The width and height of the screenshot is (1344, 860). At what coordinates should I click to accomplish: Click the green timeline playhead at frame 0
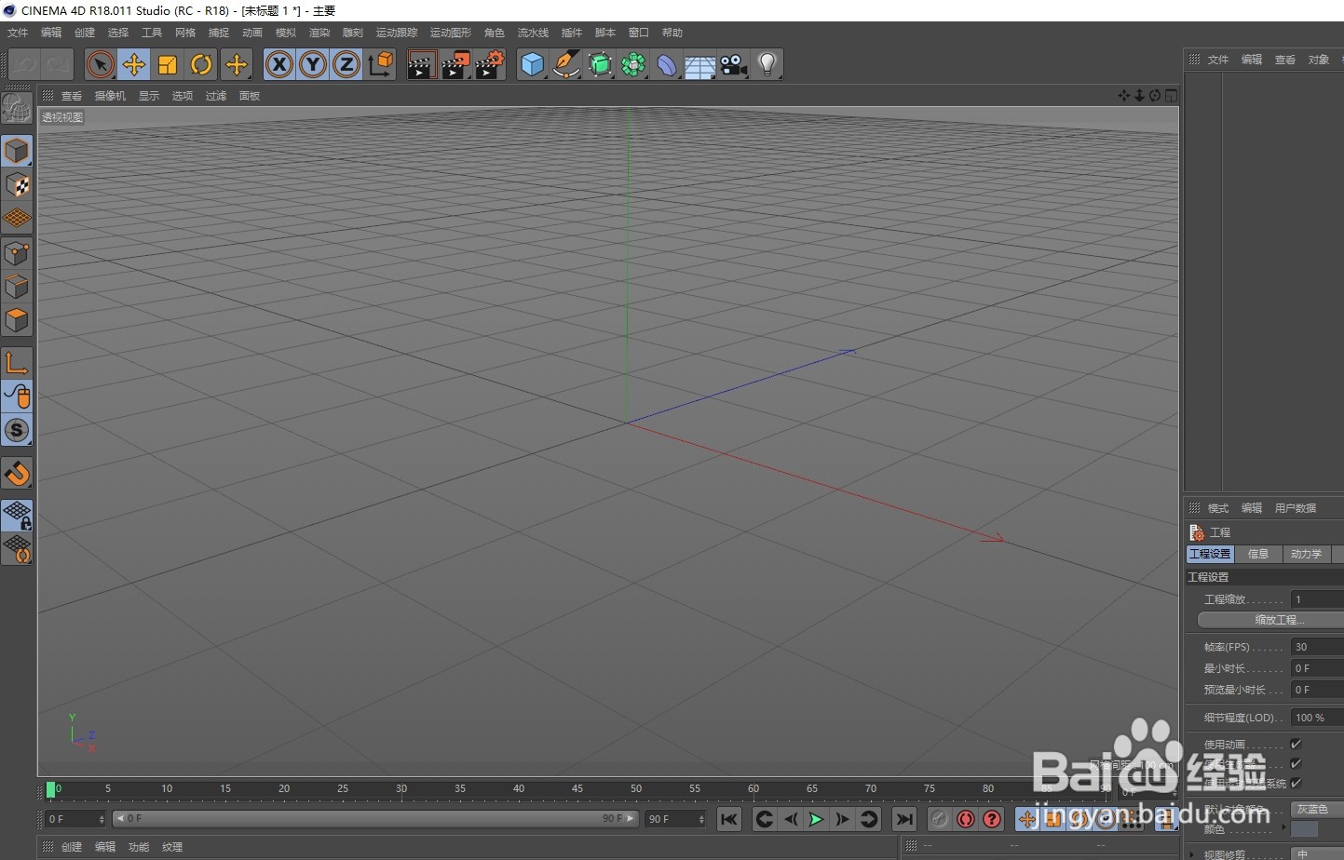tap(50, 789)
